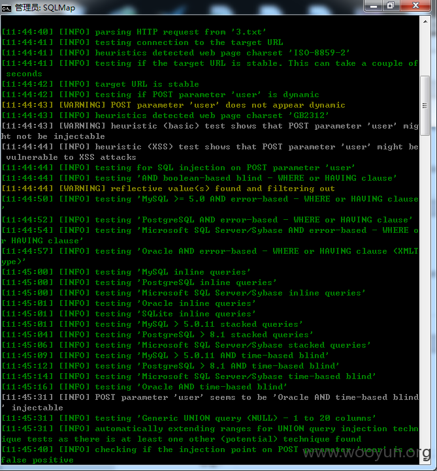Click line 'Generic UNION query (NULL) - 1 to 20 columns'

(x=189, y=418)
